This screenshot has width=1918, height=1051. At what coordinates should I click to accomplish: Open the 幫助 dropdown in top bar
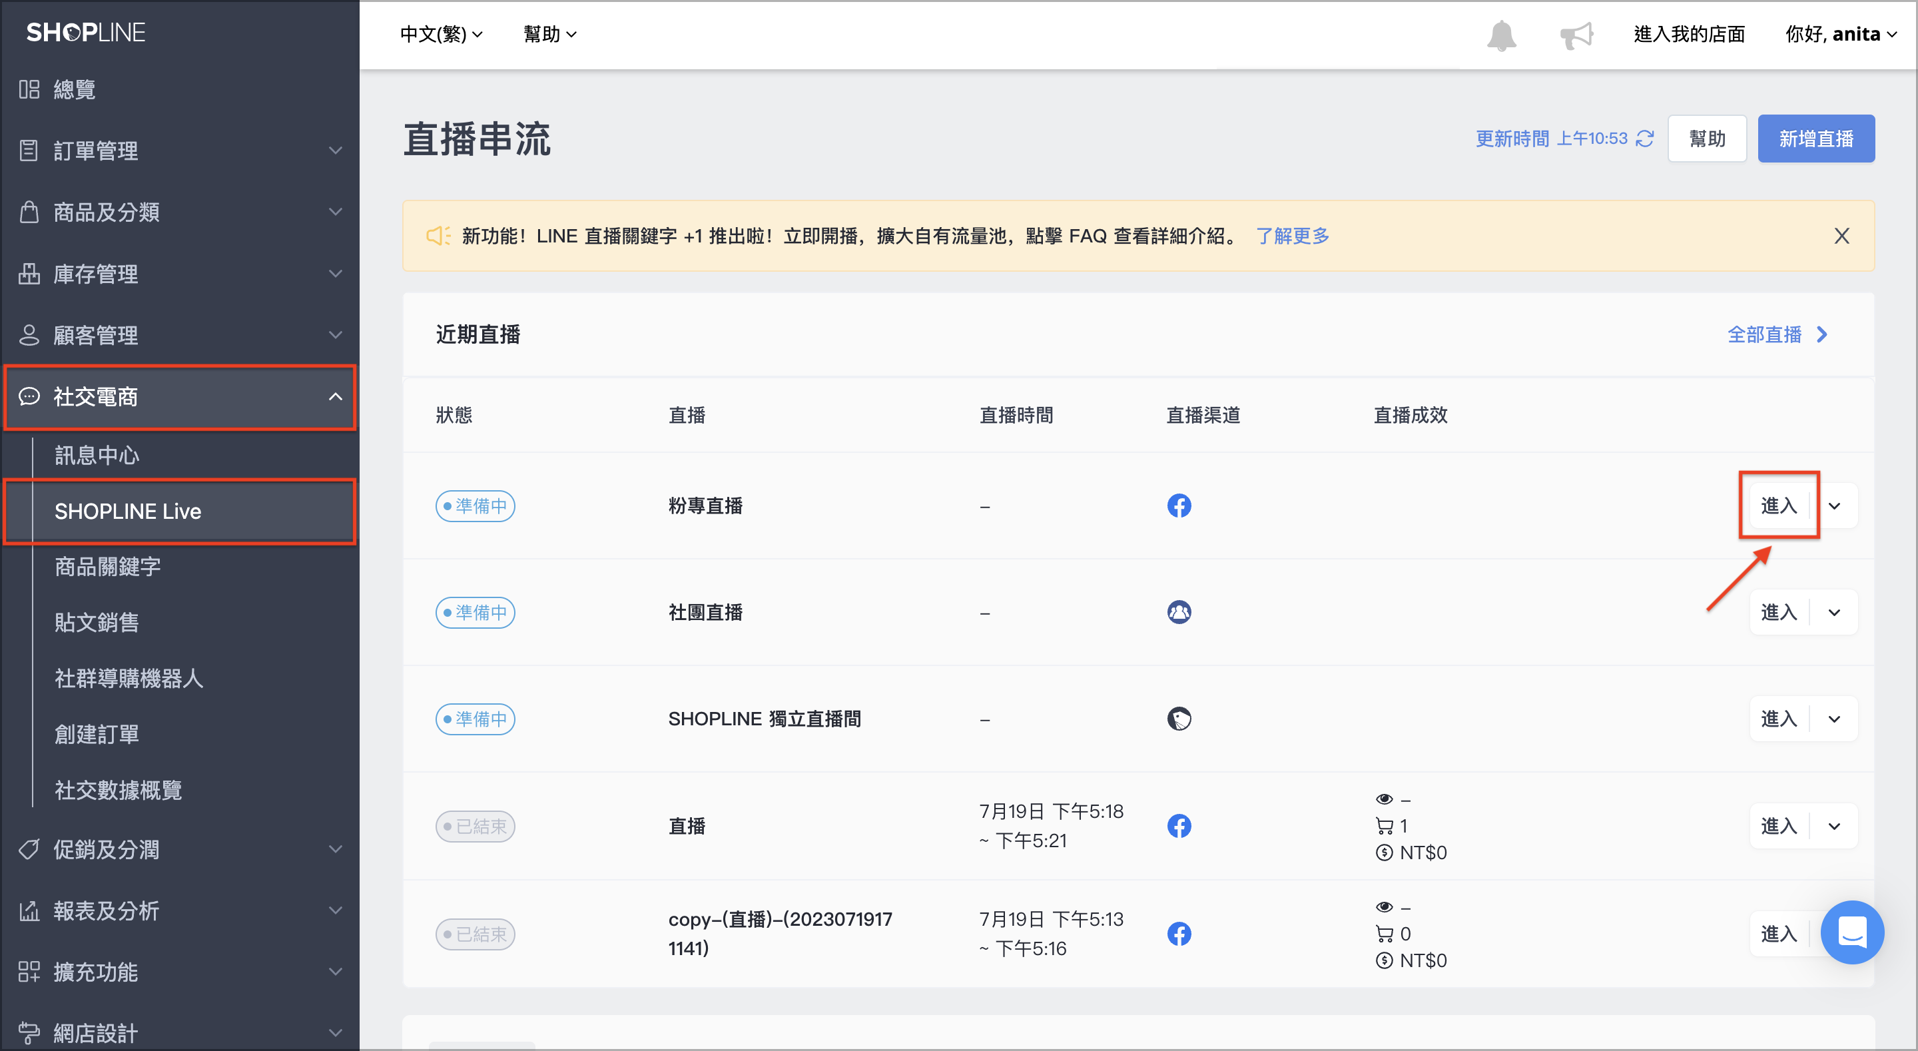tap(549, 34)
